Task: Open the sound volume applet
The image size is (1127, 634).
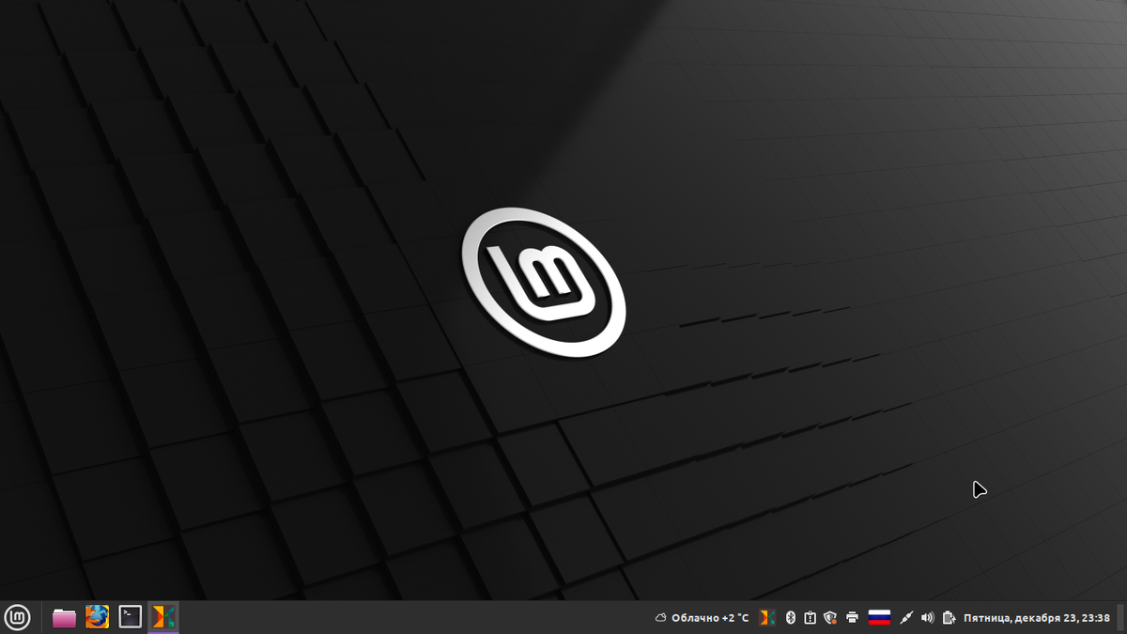Action: 928,618
